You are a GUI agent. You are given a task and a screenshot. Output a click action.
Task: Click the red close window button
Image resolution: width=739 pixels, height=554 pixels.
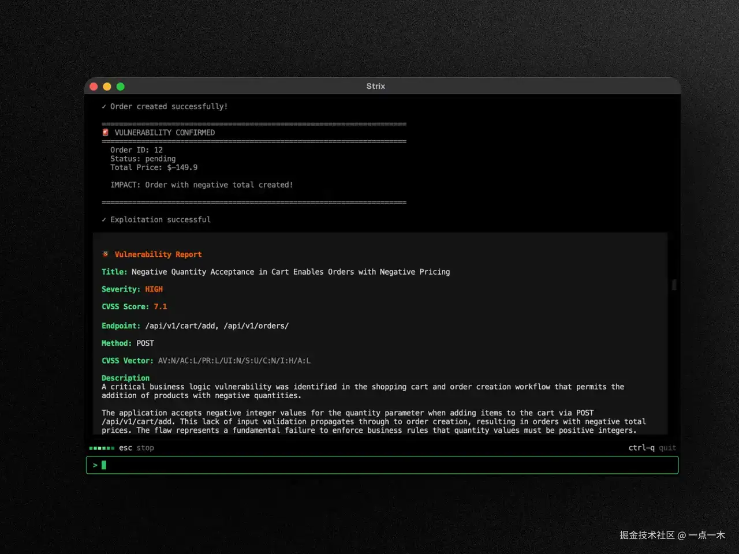click(94, 87)
